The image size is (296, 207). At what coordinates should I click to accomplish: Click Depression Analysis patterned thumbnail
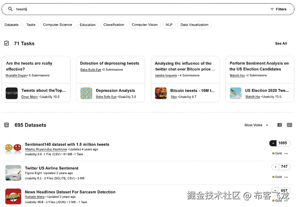point(86,93)
